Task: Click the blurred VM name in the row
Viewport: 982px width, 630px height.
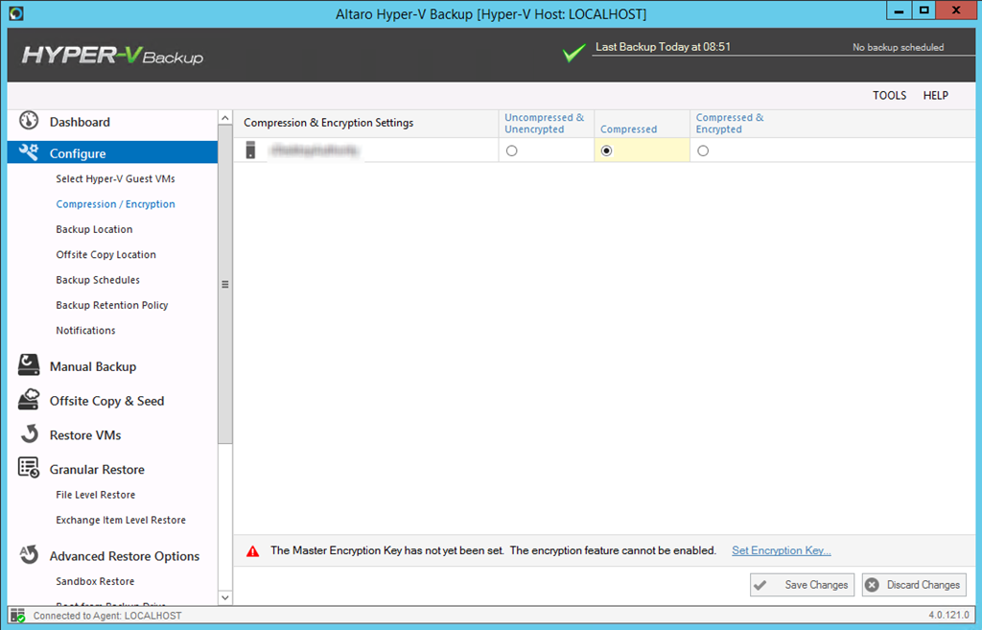Action: click(x=315, y=151)
